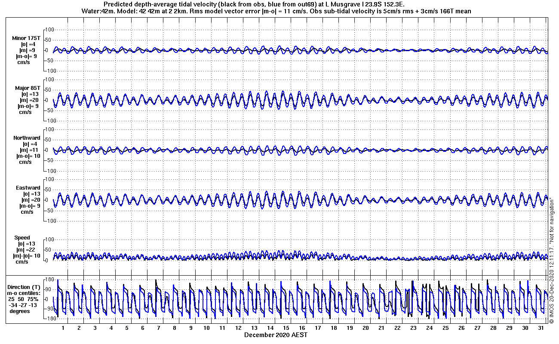The height and width of the screenshot is (344, 559).
Task: Click '|m| =22' under Speed
Action: click(x=25, y=250)
